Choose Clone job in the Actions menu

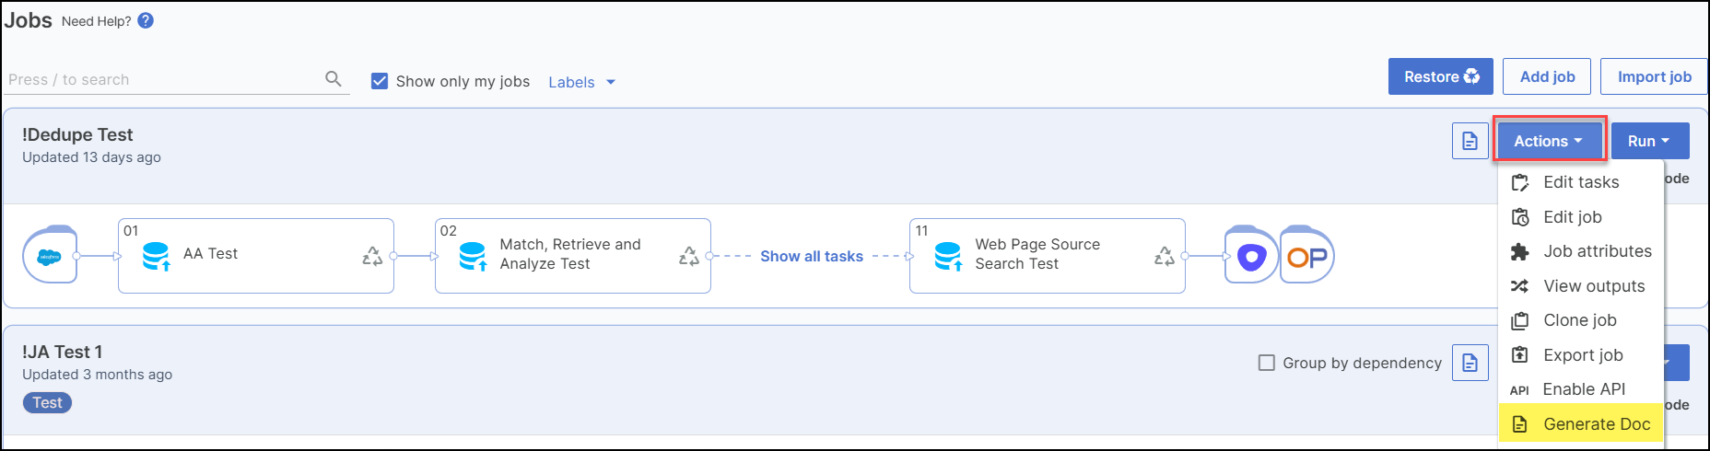click(1579, 320)
